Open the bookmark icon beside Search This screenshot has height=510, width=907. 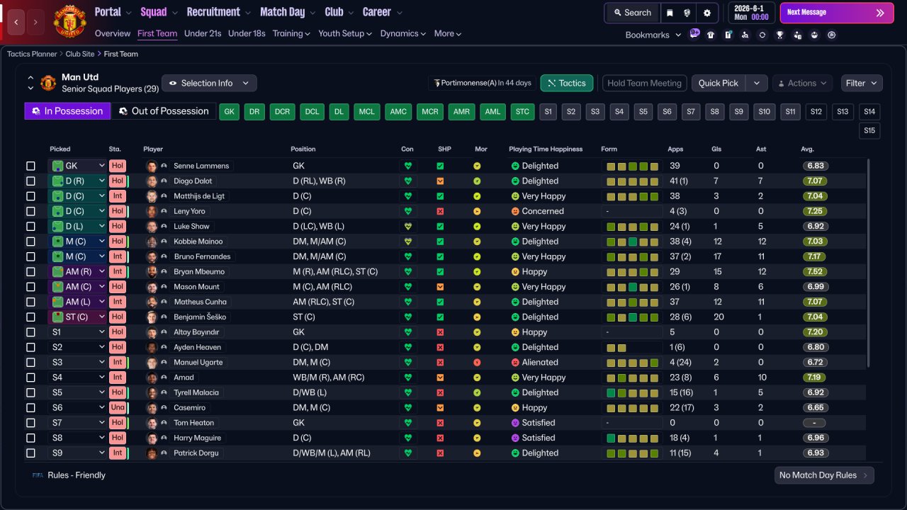pyautogui.click(x=670, y=13)
